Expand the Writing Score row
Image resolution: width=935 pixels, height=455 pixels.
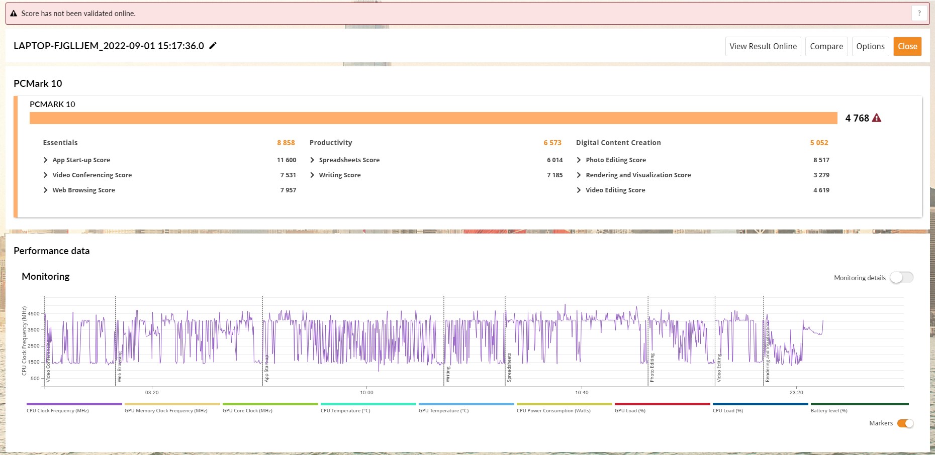click(x=312, y=175)
